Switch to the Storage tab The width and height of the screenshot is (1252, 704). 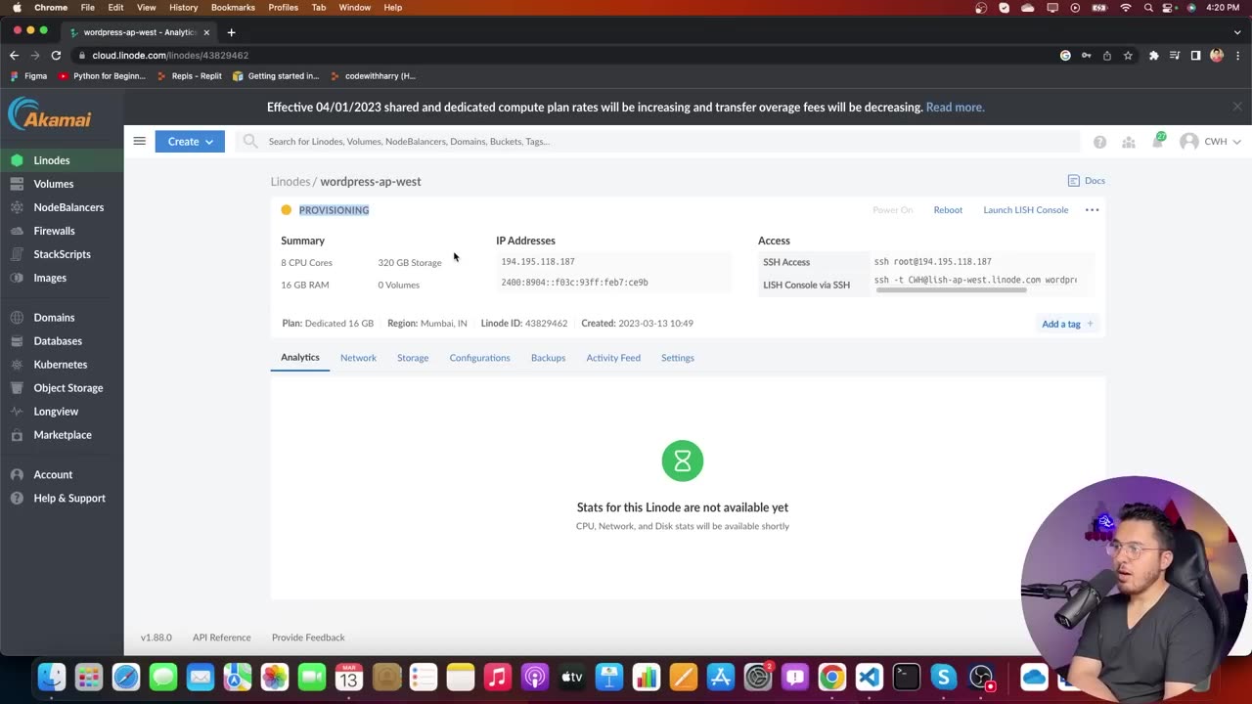(x=413, y=358)
